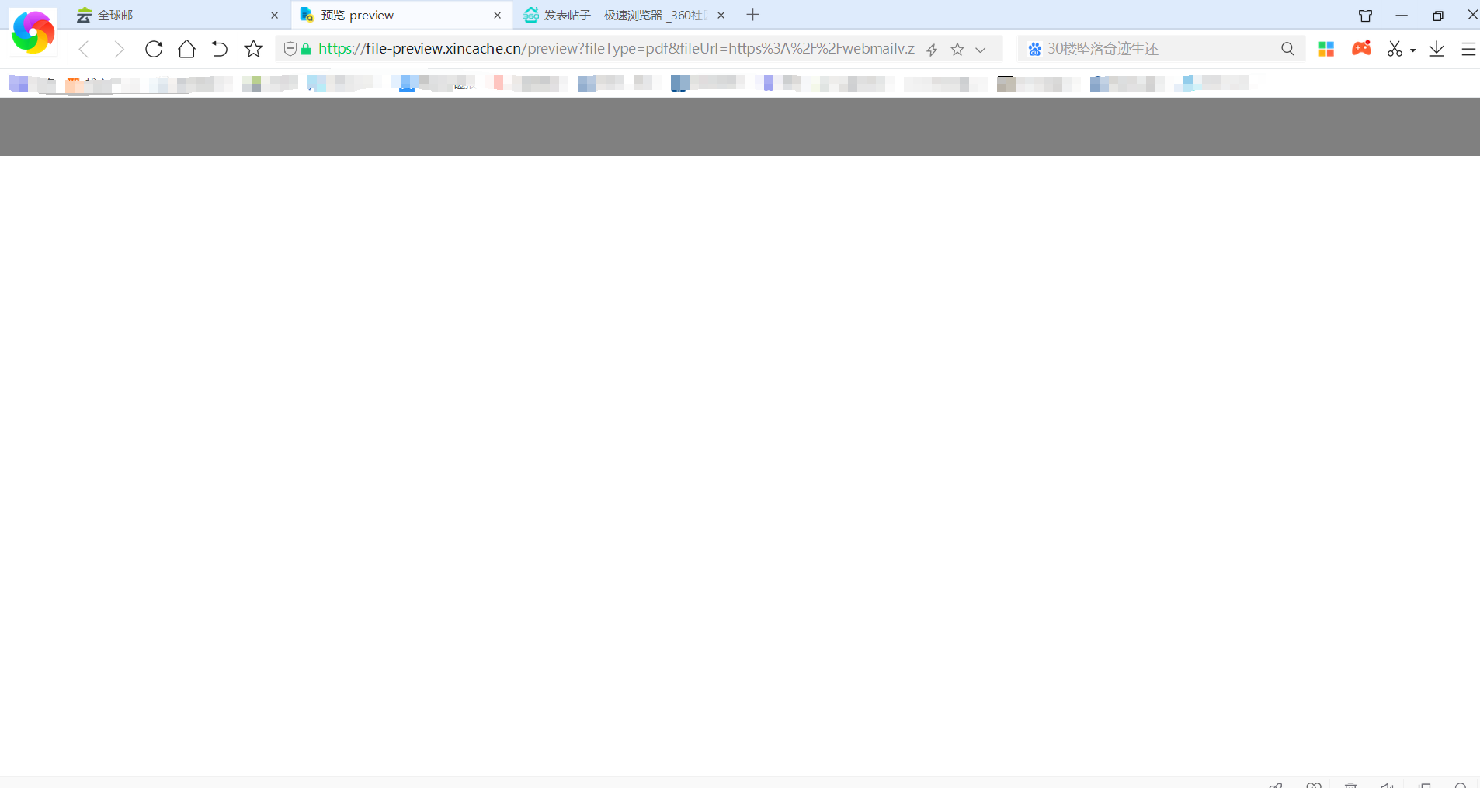This screenshot has height=788, width=1480.
Task: Open favorites with the star beside the undo arrow
Action: (253, 49)
